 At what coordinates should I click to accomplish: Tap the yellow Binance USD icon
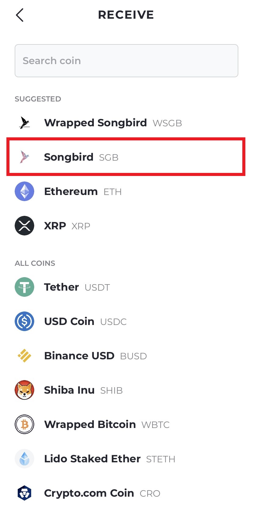click(24, 356)
